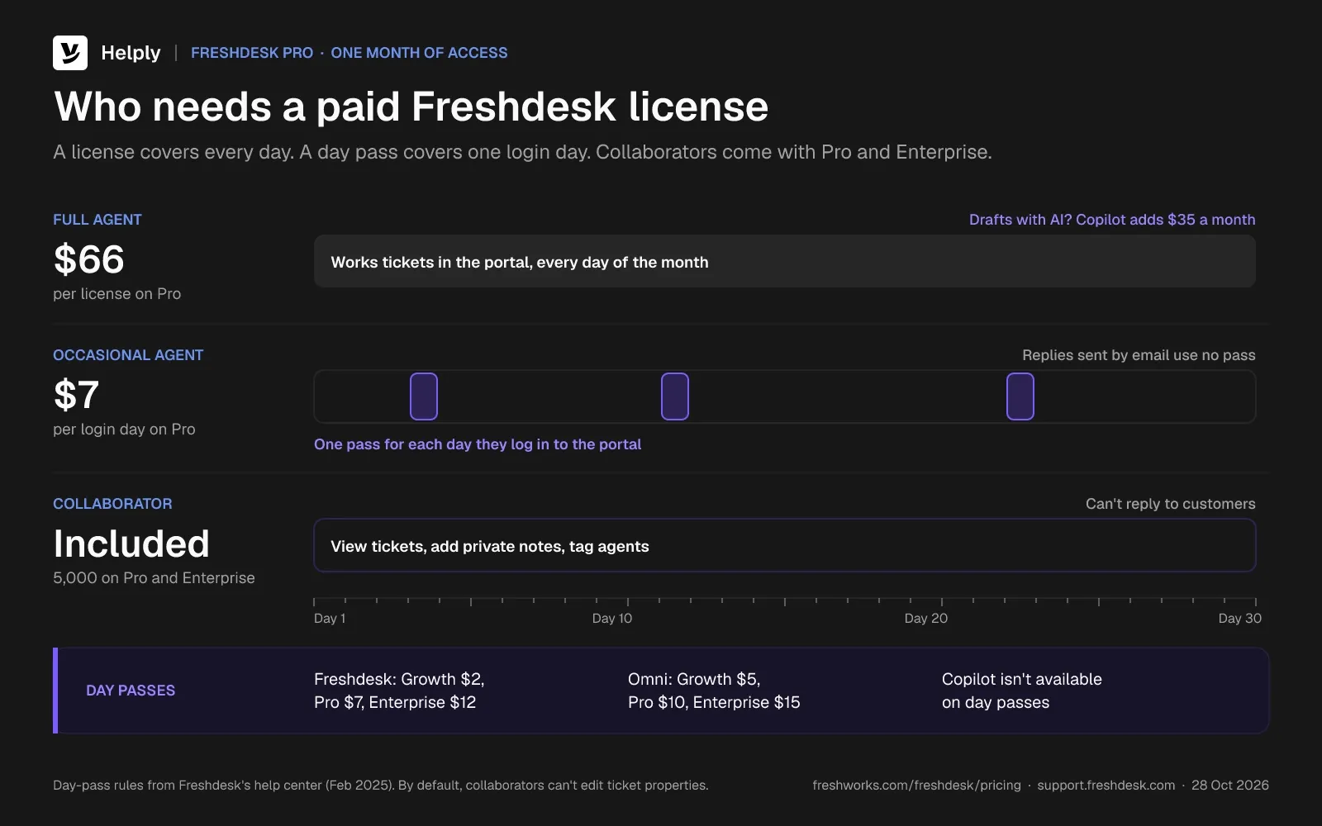Click 'per login day on Pro' caption

[x=124, y=430]
